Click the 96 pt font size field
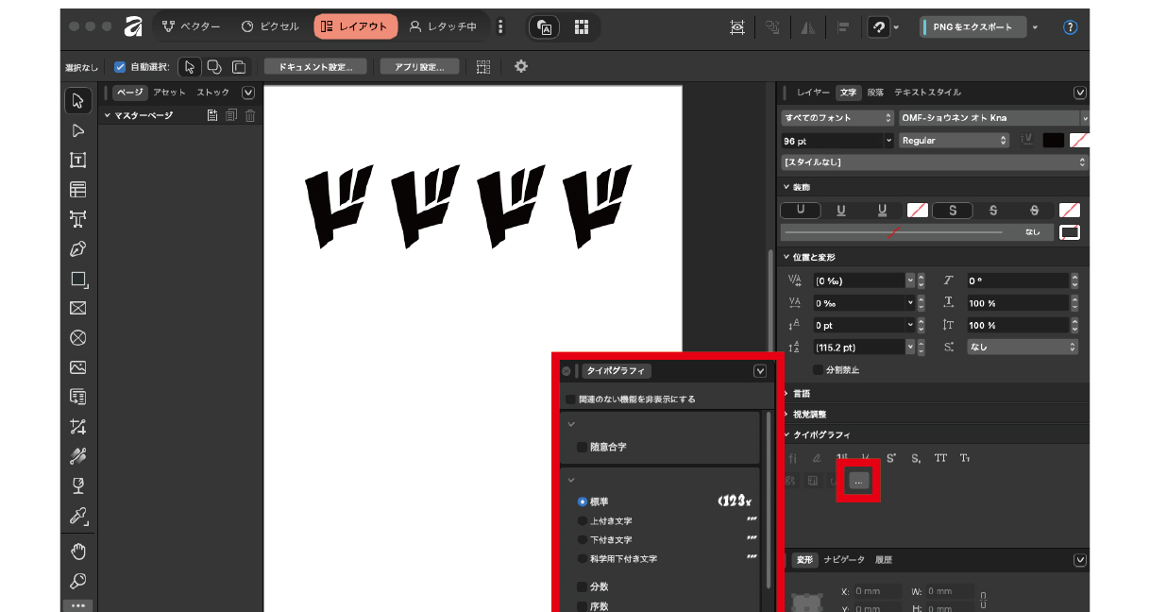The image size is (1150, 612). (832, 140)
